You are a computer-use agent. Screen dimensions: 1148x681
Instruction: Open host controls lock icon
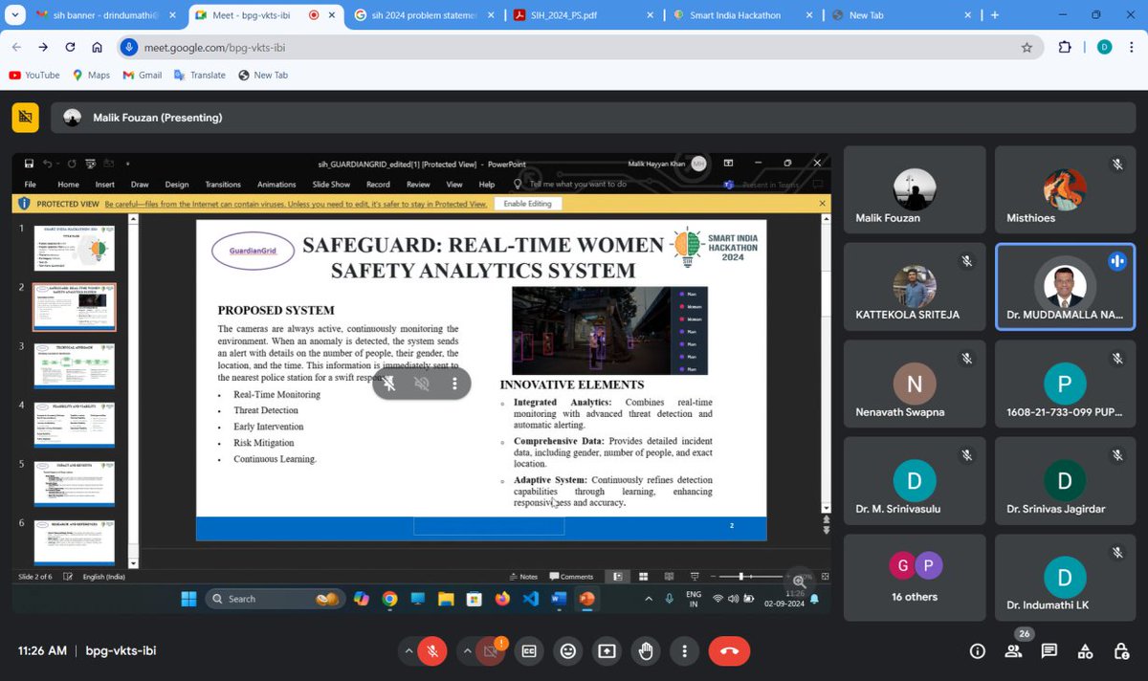point(1121,651)
